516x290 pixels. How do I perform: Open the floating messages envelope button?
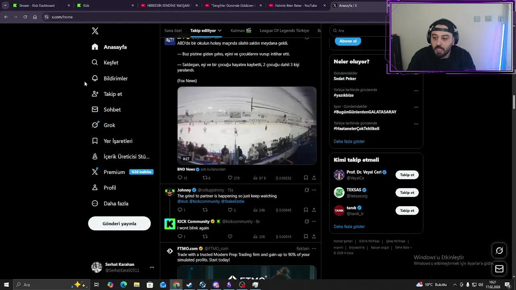499,269
